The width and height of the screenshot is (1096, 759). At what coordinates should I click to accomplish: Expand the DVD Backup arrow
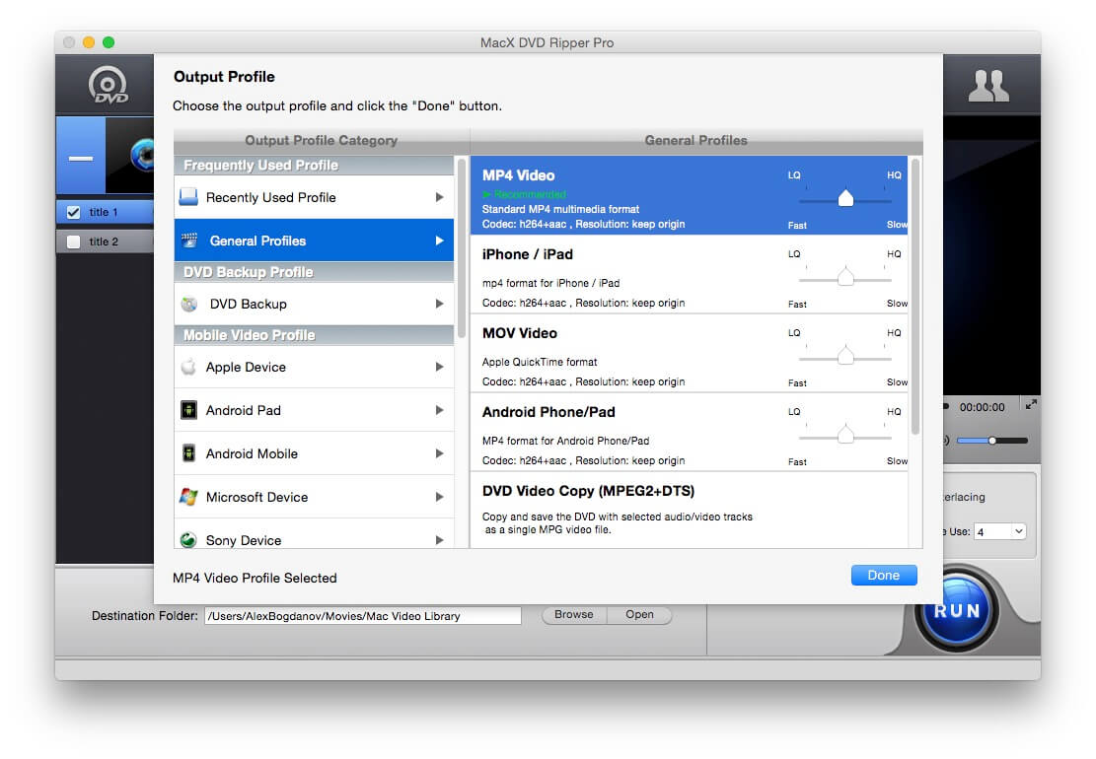tap(439, 303)
